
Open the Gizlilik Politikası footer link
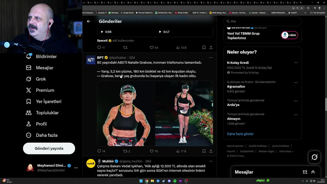258,146
